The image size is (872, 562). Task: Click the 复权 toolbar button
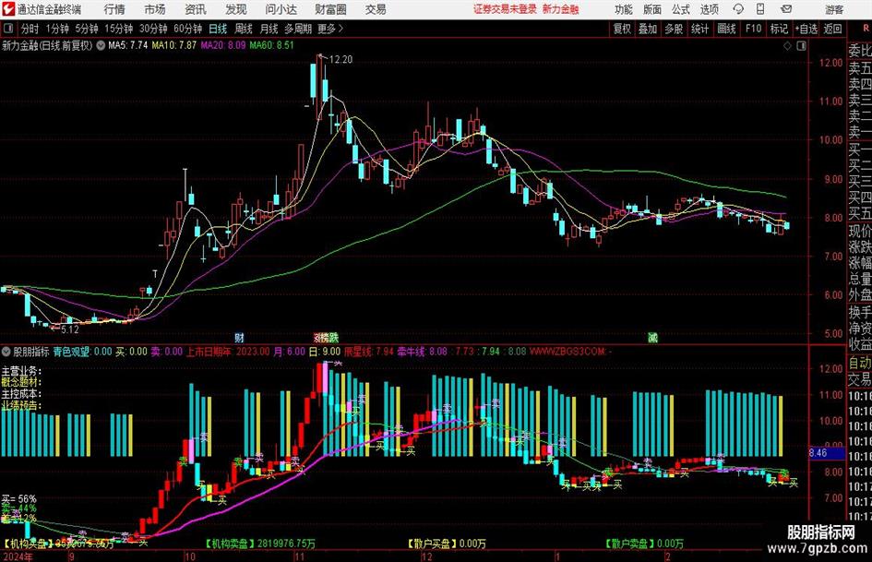coord(622,29)
